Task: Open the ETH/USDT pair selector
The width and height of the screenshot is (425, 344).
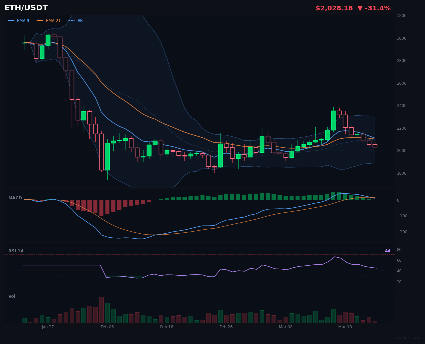Action: (26, 8)
